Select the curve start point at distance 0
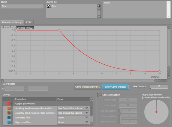 tap(16, 30)
